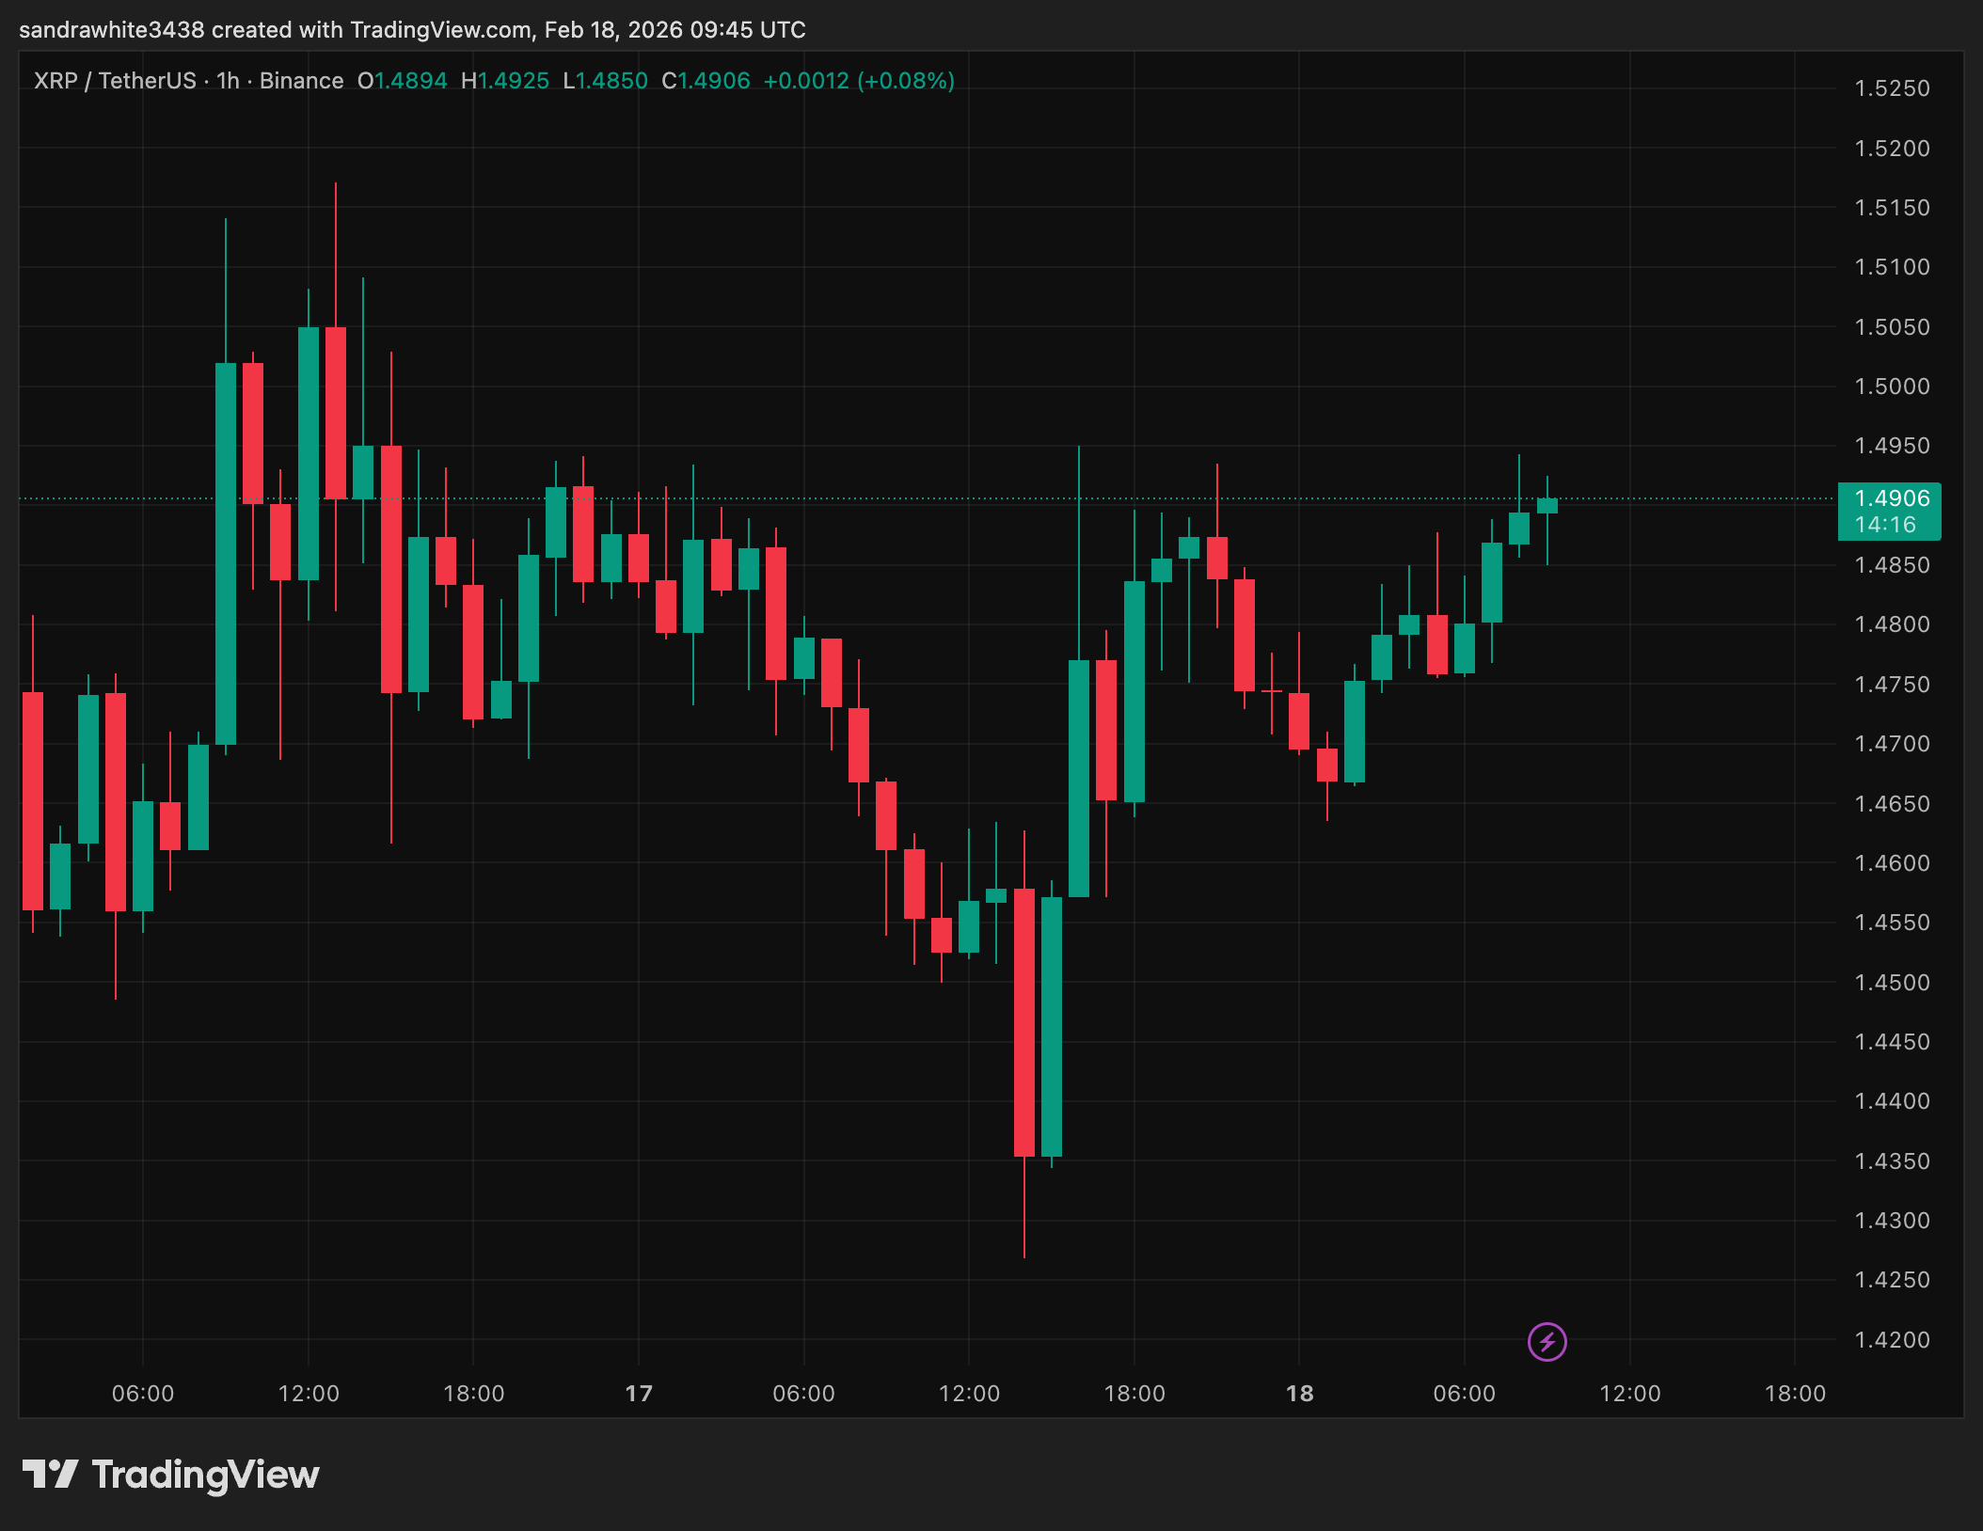Click the low price value L1.4850
The height and width of the screenshot is (1531, 1983).
607,81
